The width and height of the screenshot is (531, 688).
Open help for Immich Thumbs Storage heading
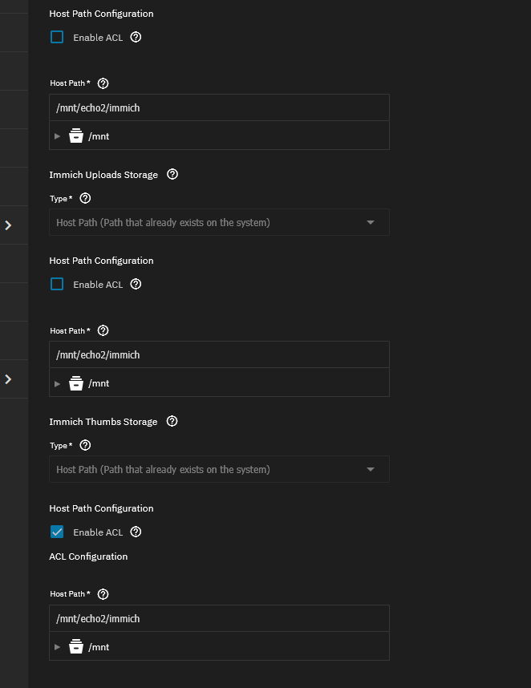tap(172, 421)
